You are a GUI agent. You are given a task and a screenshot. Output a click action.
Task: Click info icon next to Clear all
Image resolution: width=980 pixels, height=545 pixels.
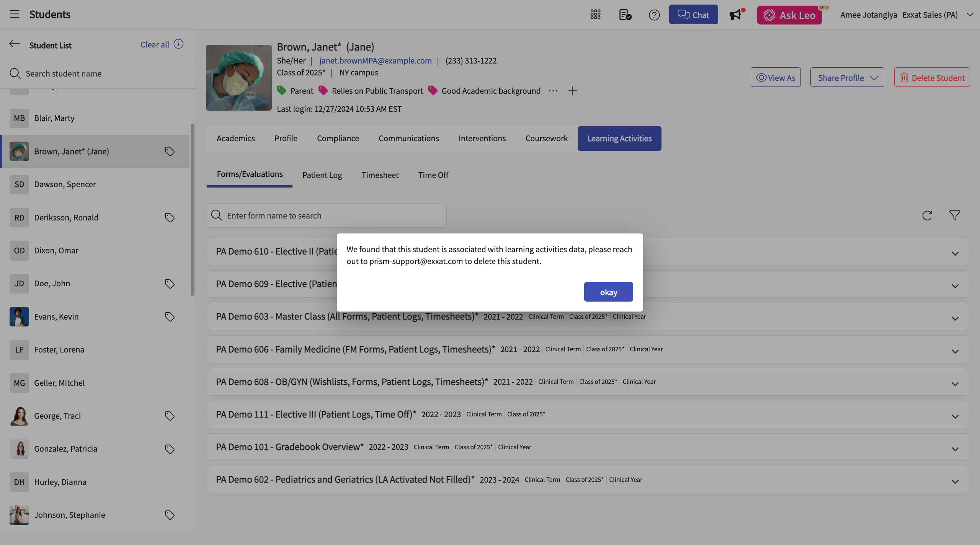178,44
